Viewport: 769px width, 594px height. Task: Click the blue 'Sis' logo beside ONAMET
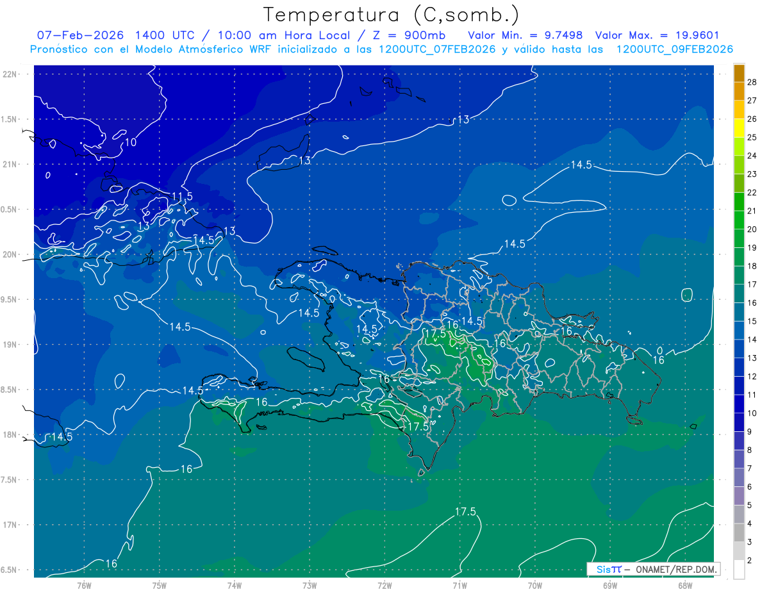coord(604,569)
